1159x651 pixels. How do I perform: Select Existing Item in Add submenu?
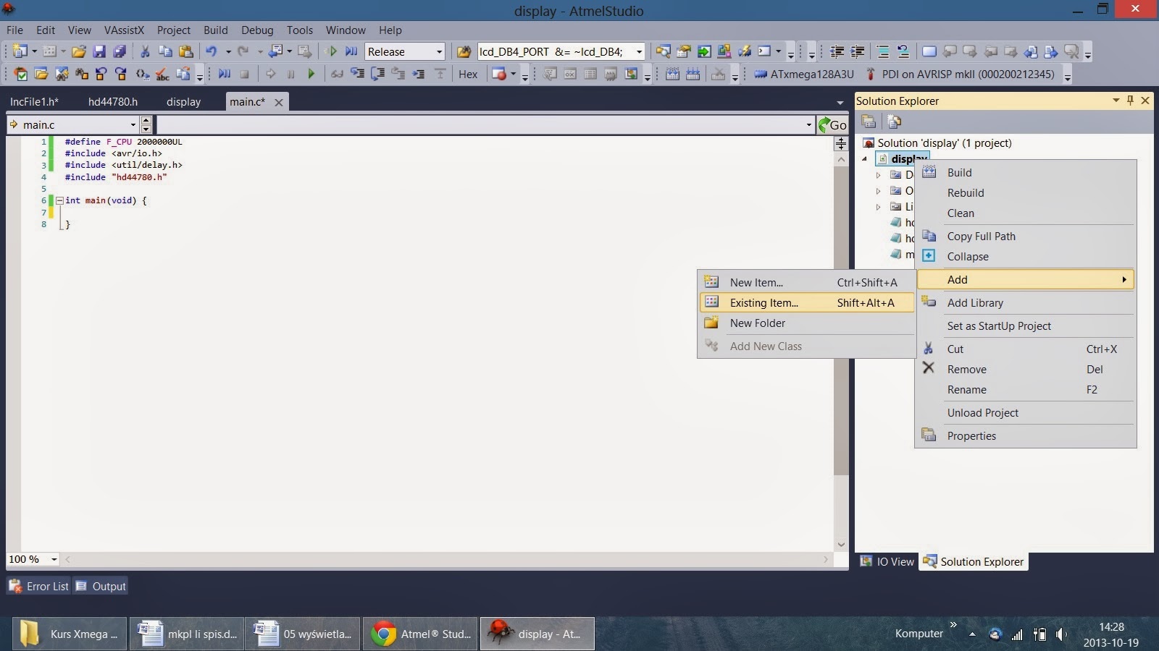(807, 302)
